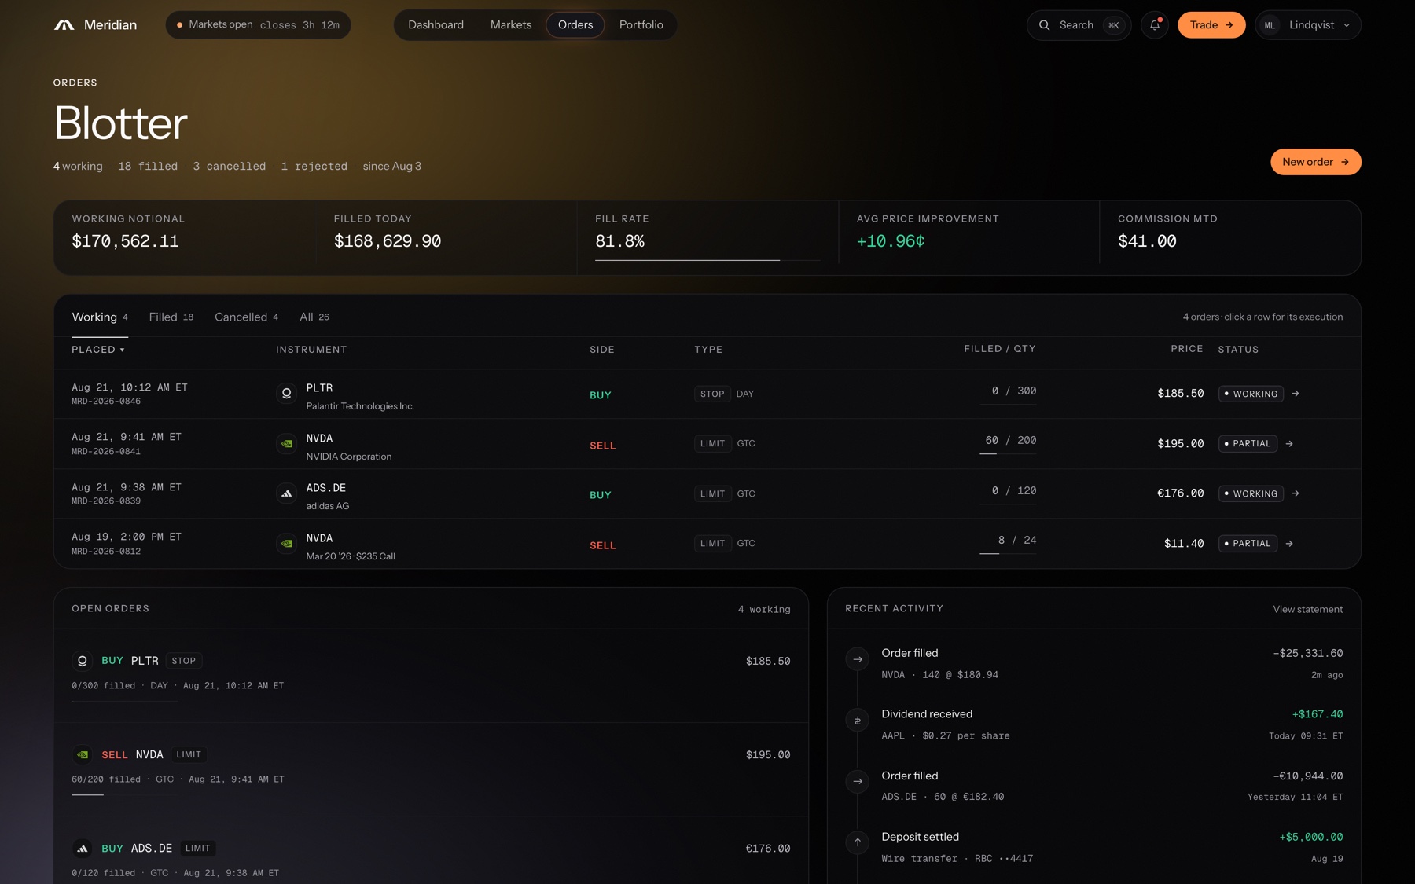The height and width of the screenshot is (884, 1415).
Task: Click the $41.00 Commission MTD value
Action: 1147,241
